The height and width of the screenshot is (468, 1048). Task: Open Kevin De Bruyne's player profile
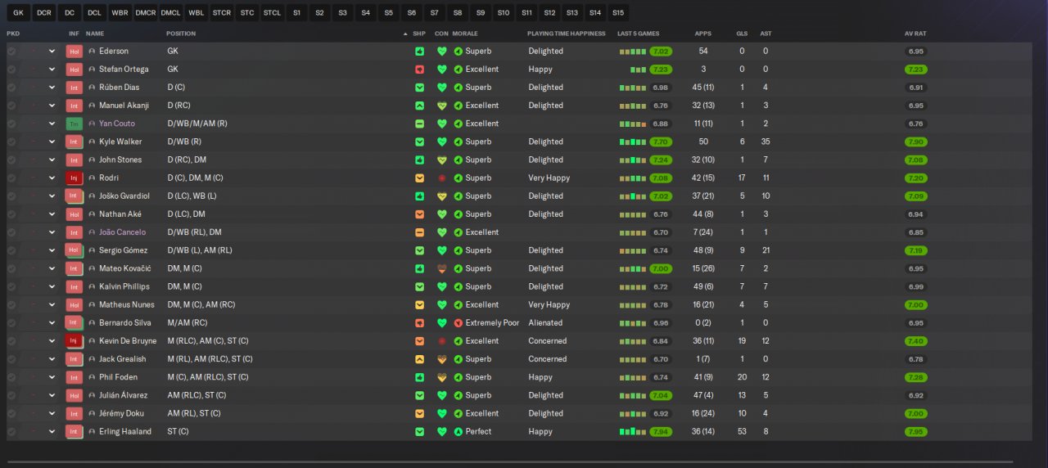129,341
